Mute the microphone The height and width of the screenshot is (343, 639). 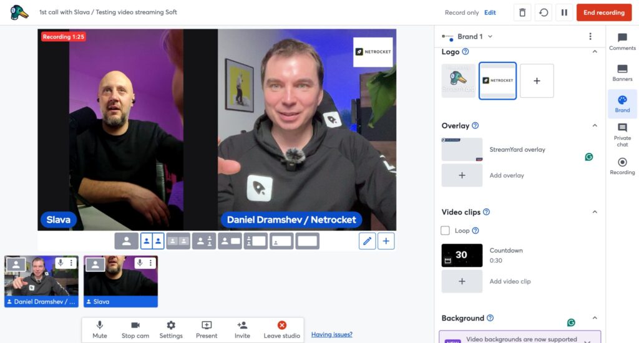point(100,329)
